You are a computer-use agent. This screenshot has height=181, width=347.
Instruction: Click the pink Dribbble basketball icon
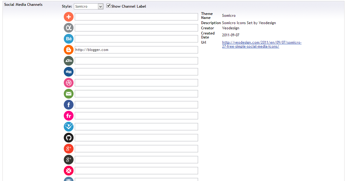click(69, 83)
